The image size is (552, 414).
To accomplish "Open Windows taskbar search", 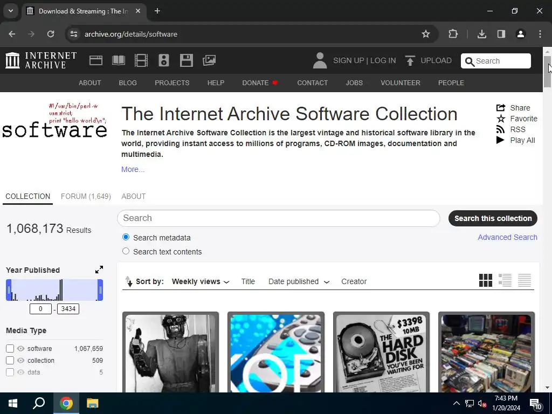I will pyautogui.click(x=39, y=403).
